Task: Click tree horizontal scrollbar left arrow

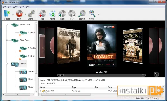Action: tap(4, 95)
